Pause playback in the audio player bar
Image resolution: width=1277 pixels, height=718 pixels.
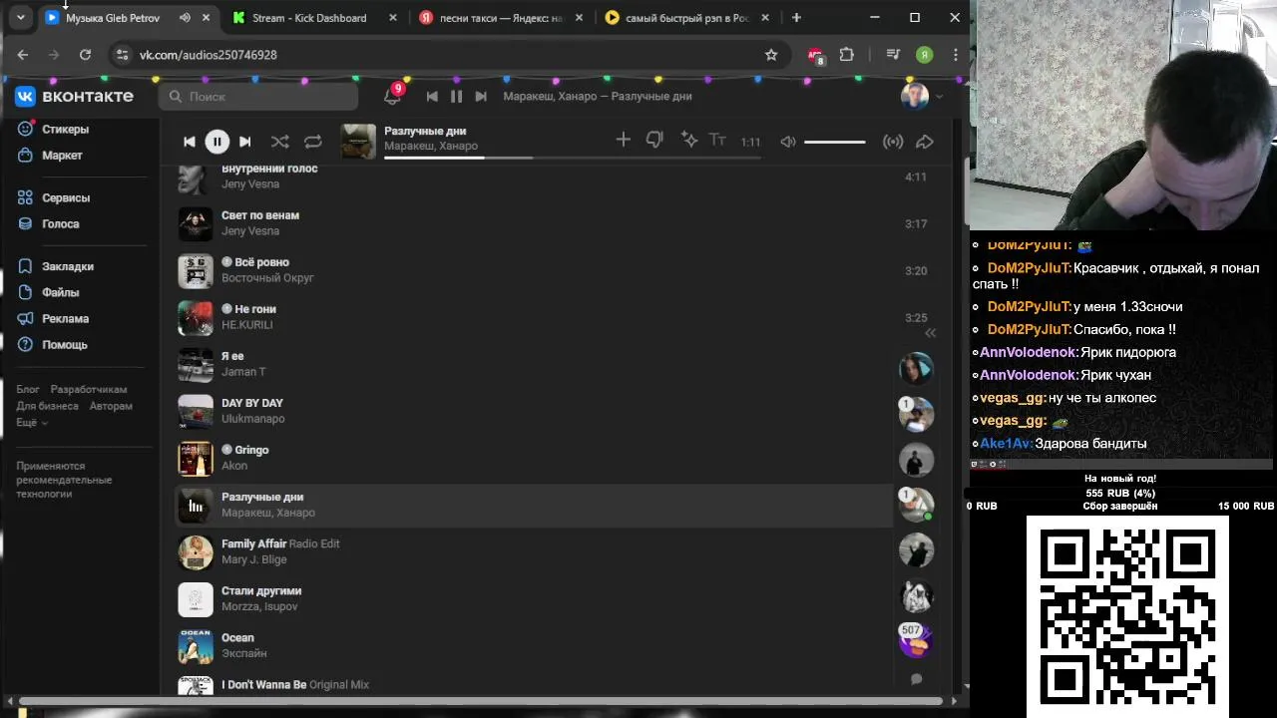point(216,142)
